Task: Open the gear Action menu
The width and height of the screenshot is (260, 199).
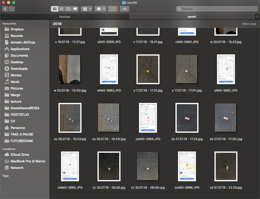Action: coord(100,9)
